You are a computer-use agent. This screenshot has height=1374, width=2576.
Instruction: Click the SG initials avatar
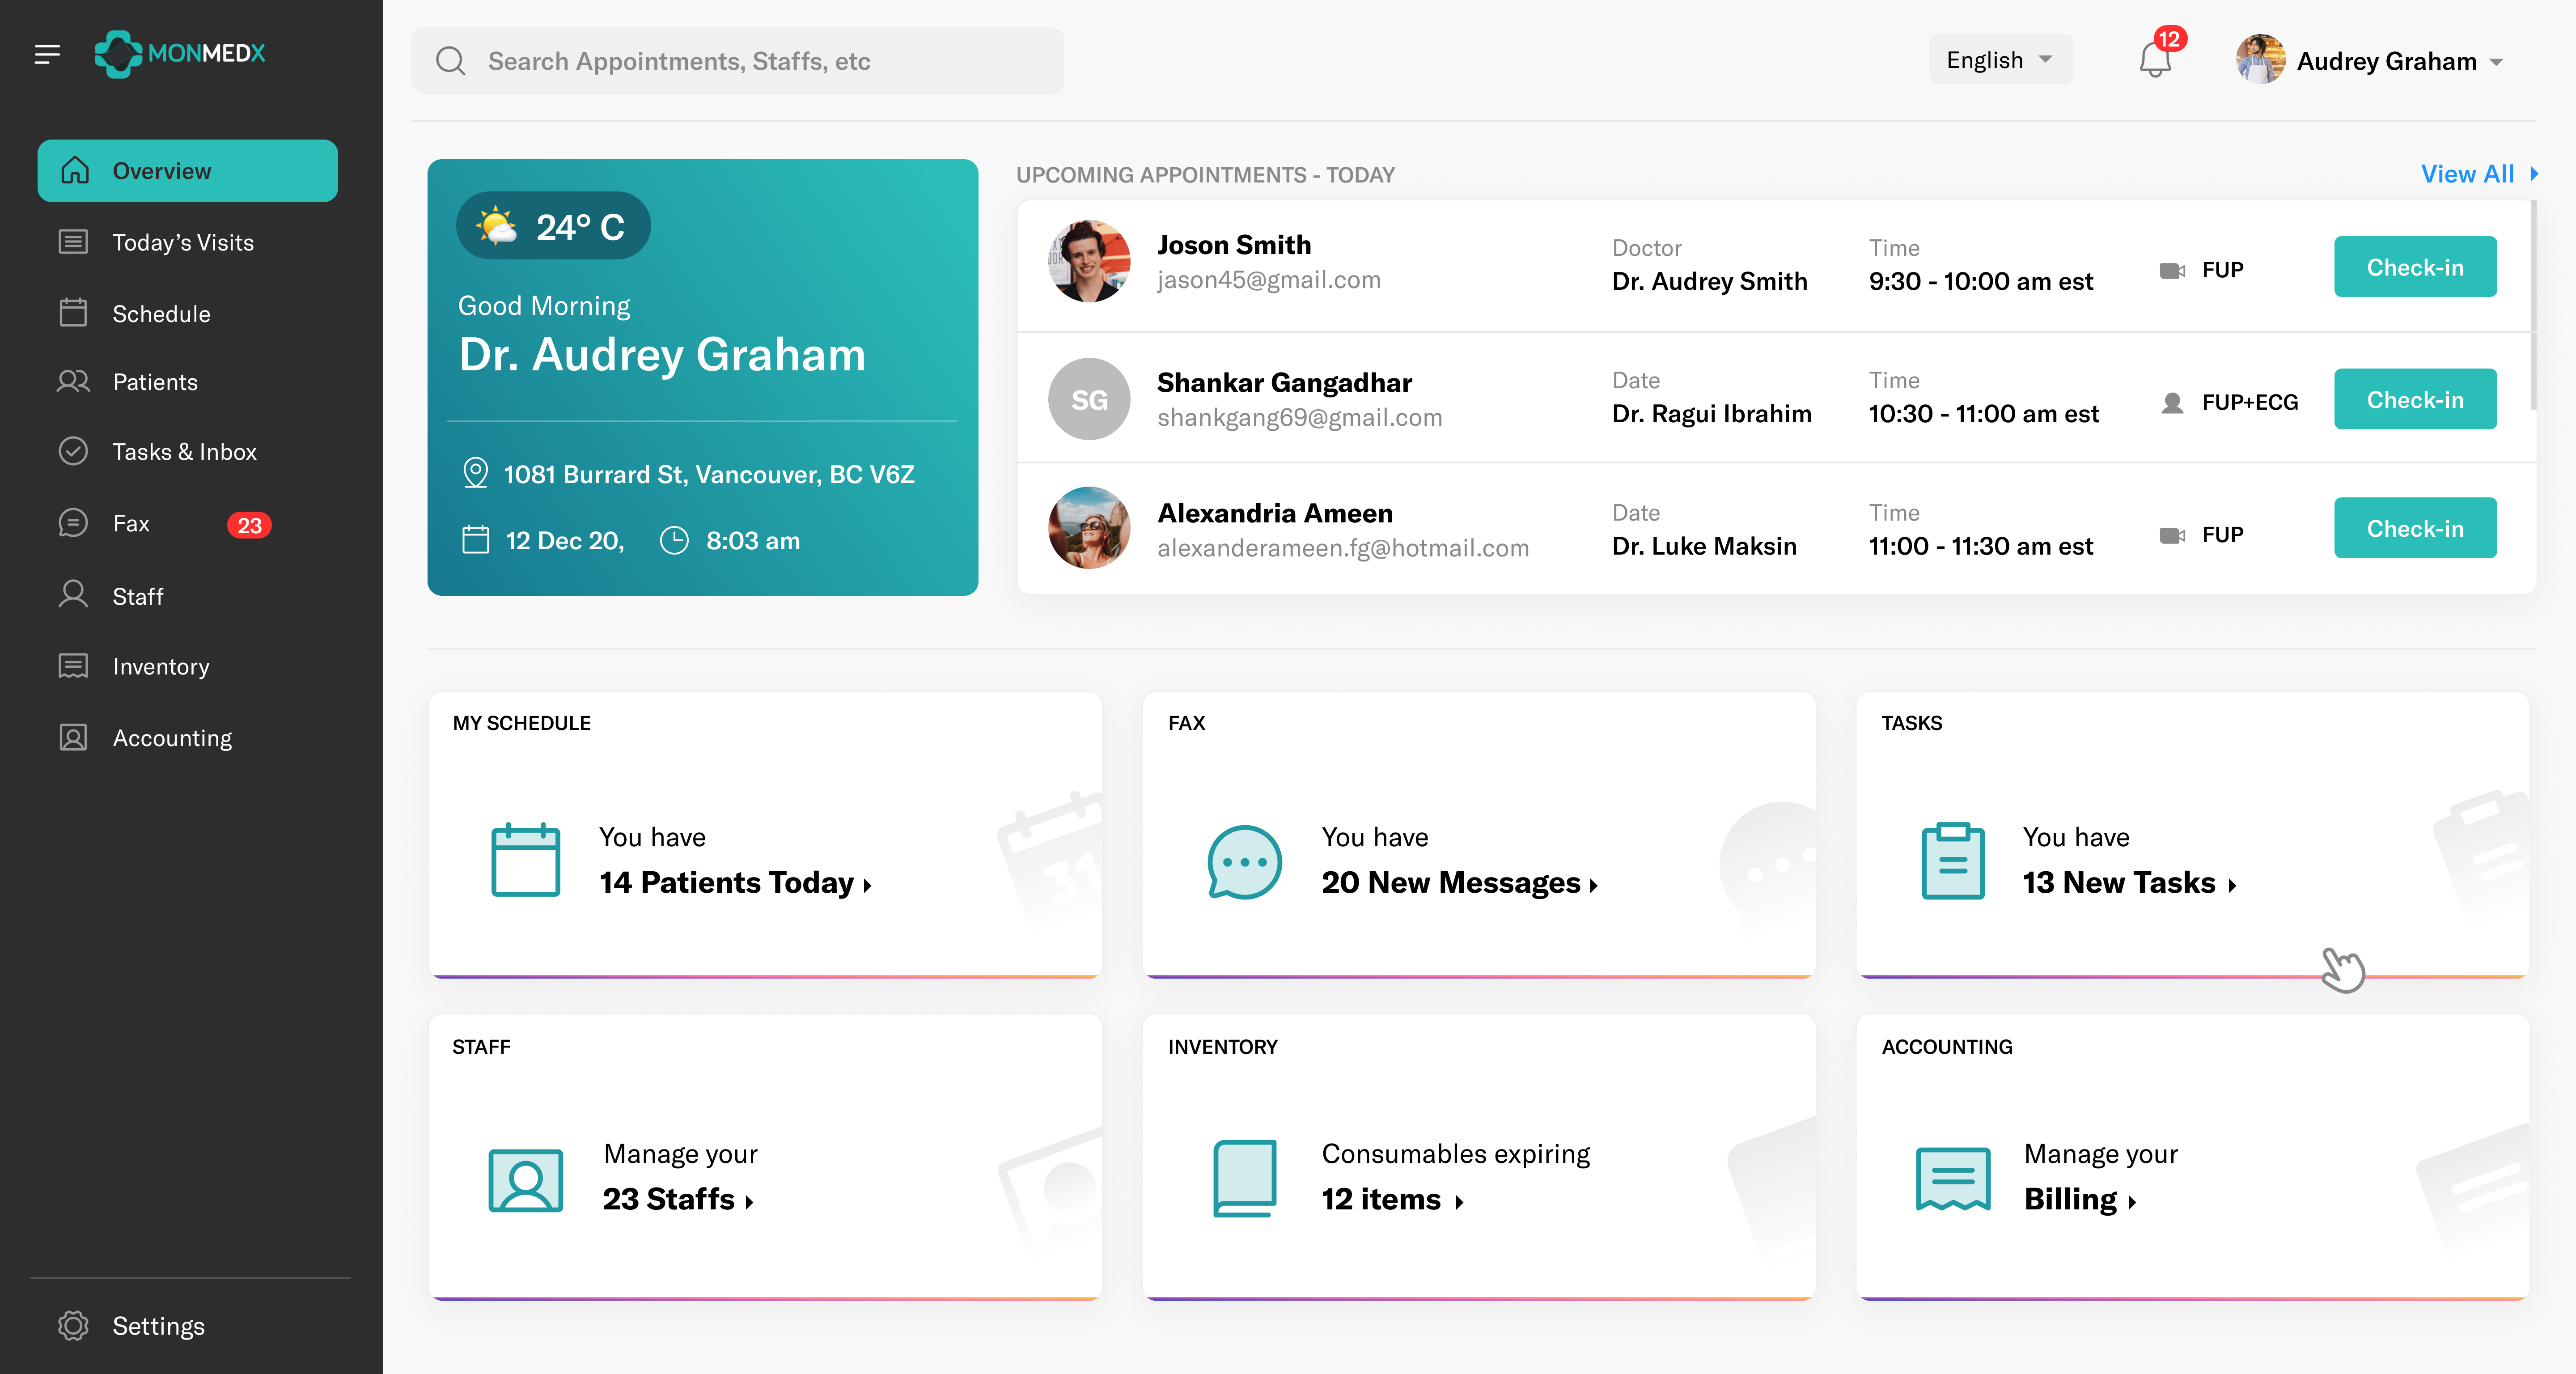1089,399
